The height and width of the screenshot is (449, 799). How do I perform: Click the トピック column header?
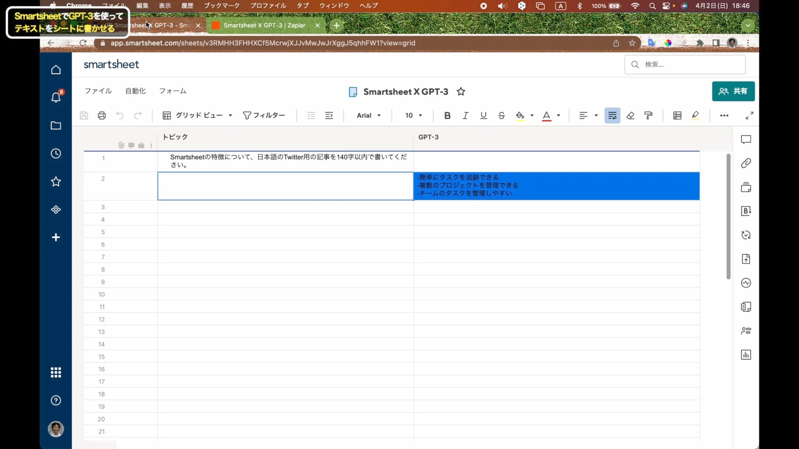click(x=286, y=137)
